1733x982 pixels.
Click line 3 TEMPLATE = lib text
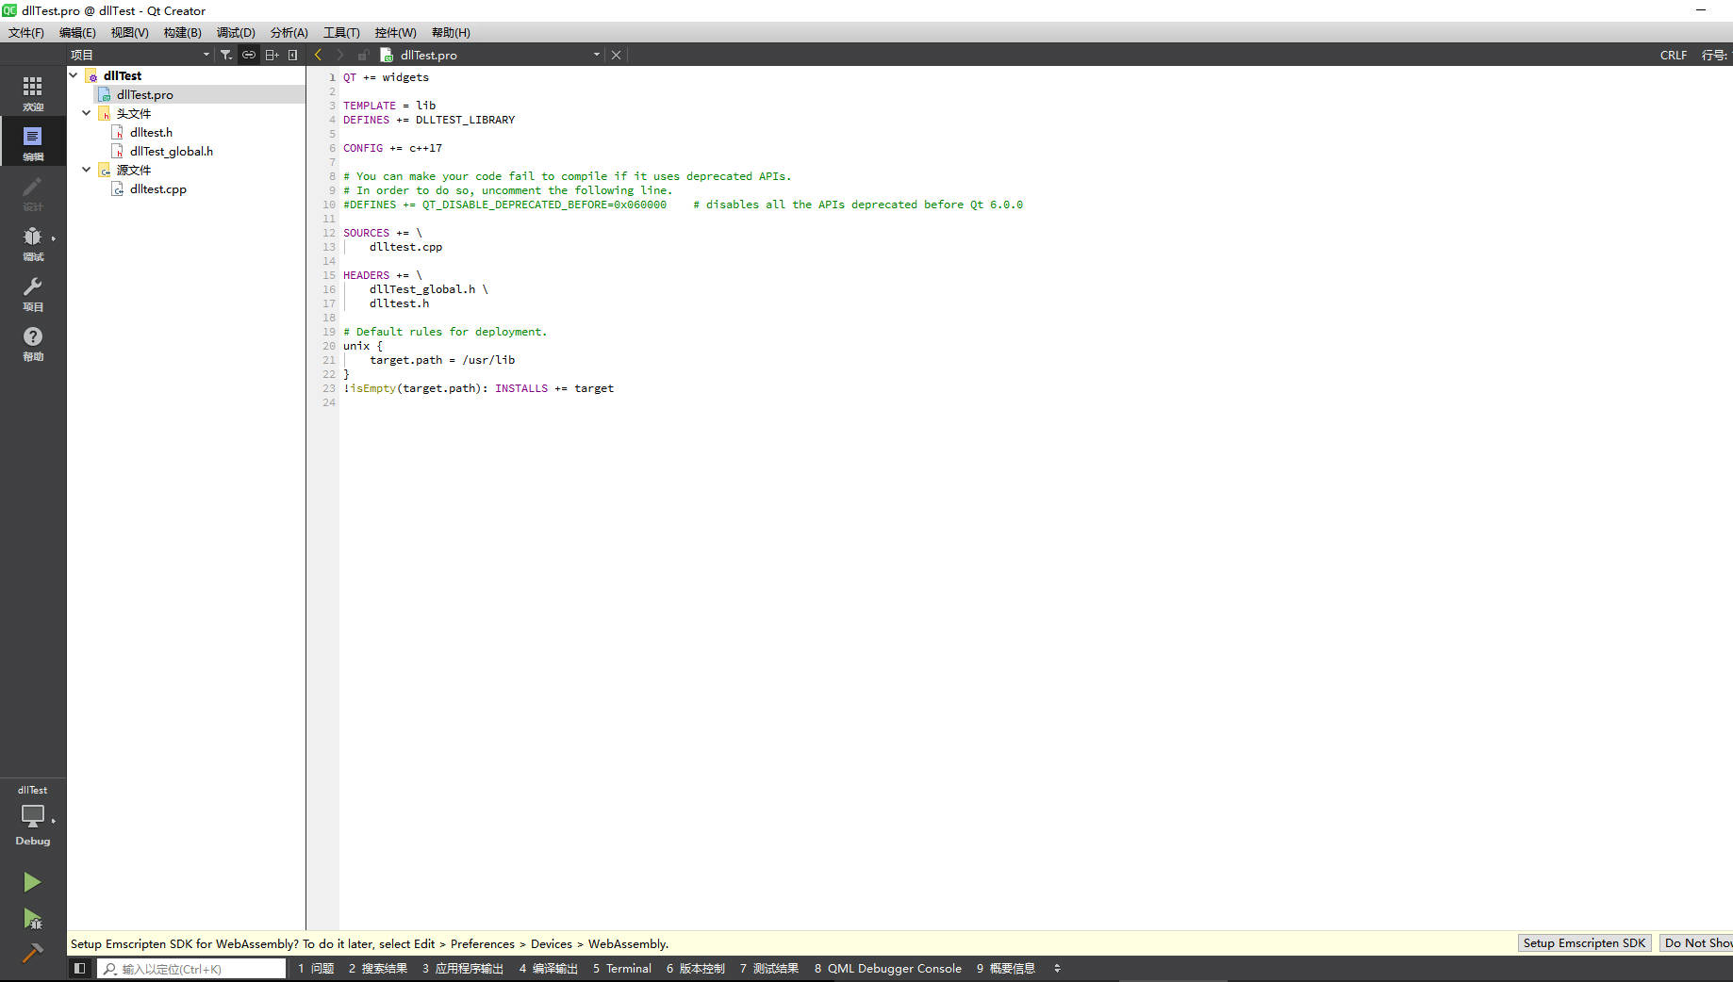pos(389,106)
